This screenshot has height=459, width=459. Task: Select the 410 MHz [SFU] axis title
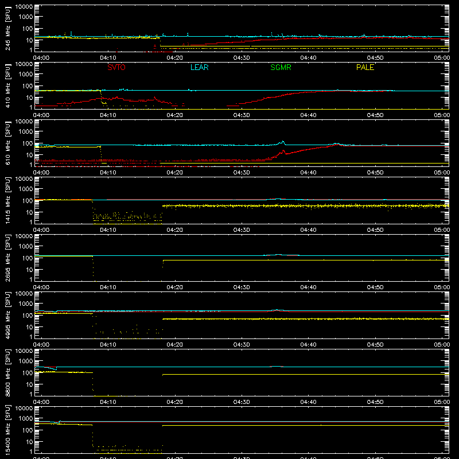coord(8,86)
